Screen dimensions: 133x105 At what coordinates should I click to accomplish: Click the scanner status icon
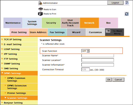pos(40,9)
